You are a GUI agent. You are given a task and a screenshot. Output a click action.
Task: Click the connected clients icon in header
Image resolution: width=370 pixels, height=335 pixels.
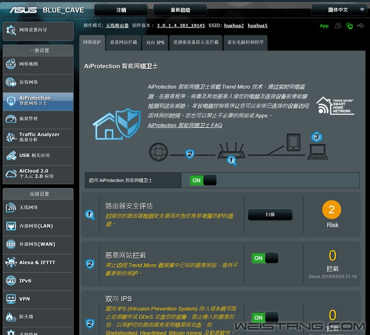coord(338,26)
